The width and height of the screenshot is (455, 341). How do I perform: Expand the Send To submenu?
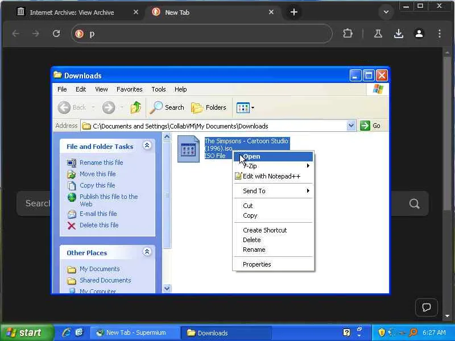pyautogui.click(x=274, y=191)
